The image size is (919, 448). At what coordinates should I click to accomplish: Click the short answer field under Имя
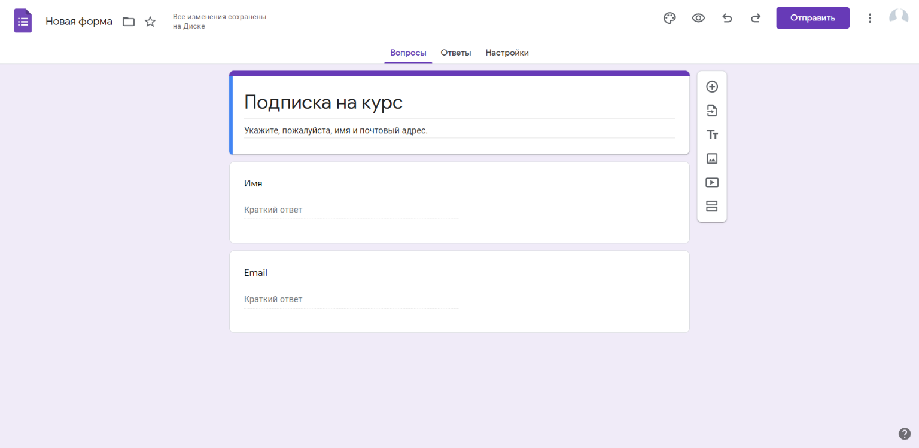click(x=352, y=210)
